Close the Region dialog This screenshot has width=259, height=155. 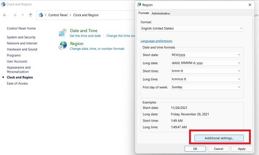point(250,5)
